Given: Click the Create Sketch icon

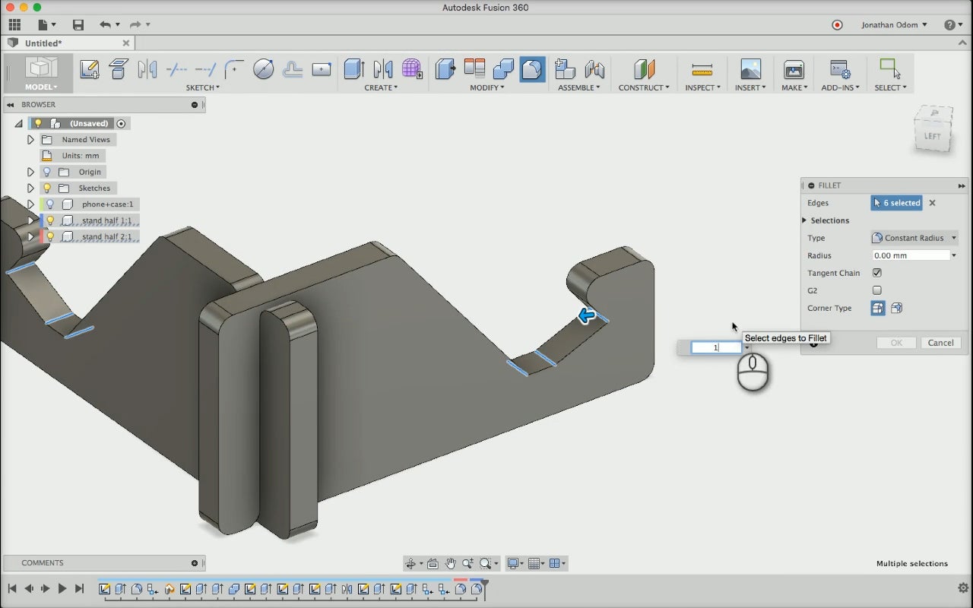Looking at the screenshot, I should point(89,69).
